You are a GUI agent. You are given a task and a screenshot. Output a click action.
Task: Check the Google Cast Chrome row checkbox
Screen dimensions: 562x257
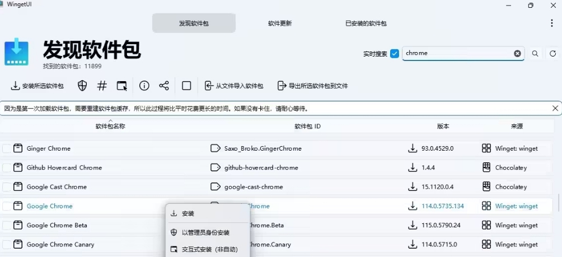pos(7,187)
